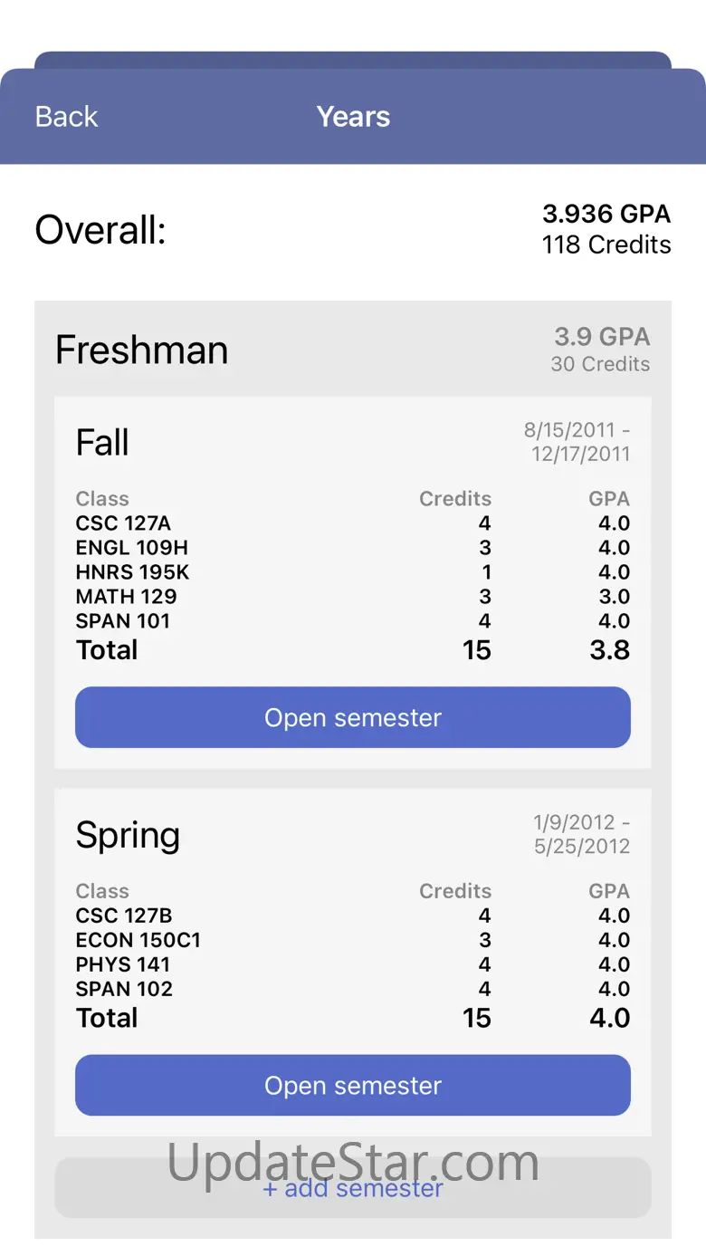Viewport: 706px width, 1256px height.
Task: Tap the overall 3.936 GPA summary
Action: coord(606,228)
